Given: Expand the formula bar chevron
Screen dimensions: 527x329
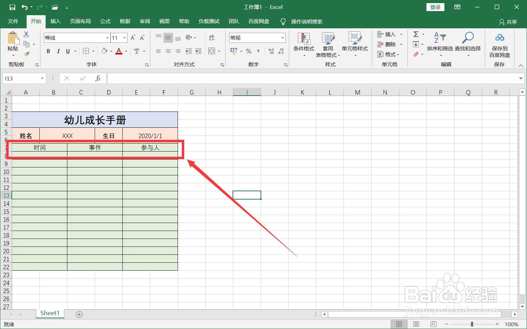Looking at the screenshot, I should (521, 78).
